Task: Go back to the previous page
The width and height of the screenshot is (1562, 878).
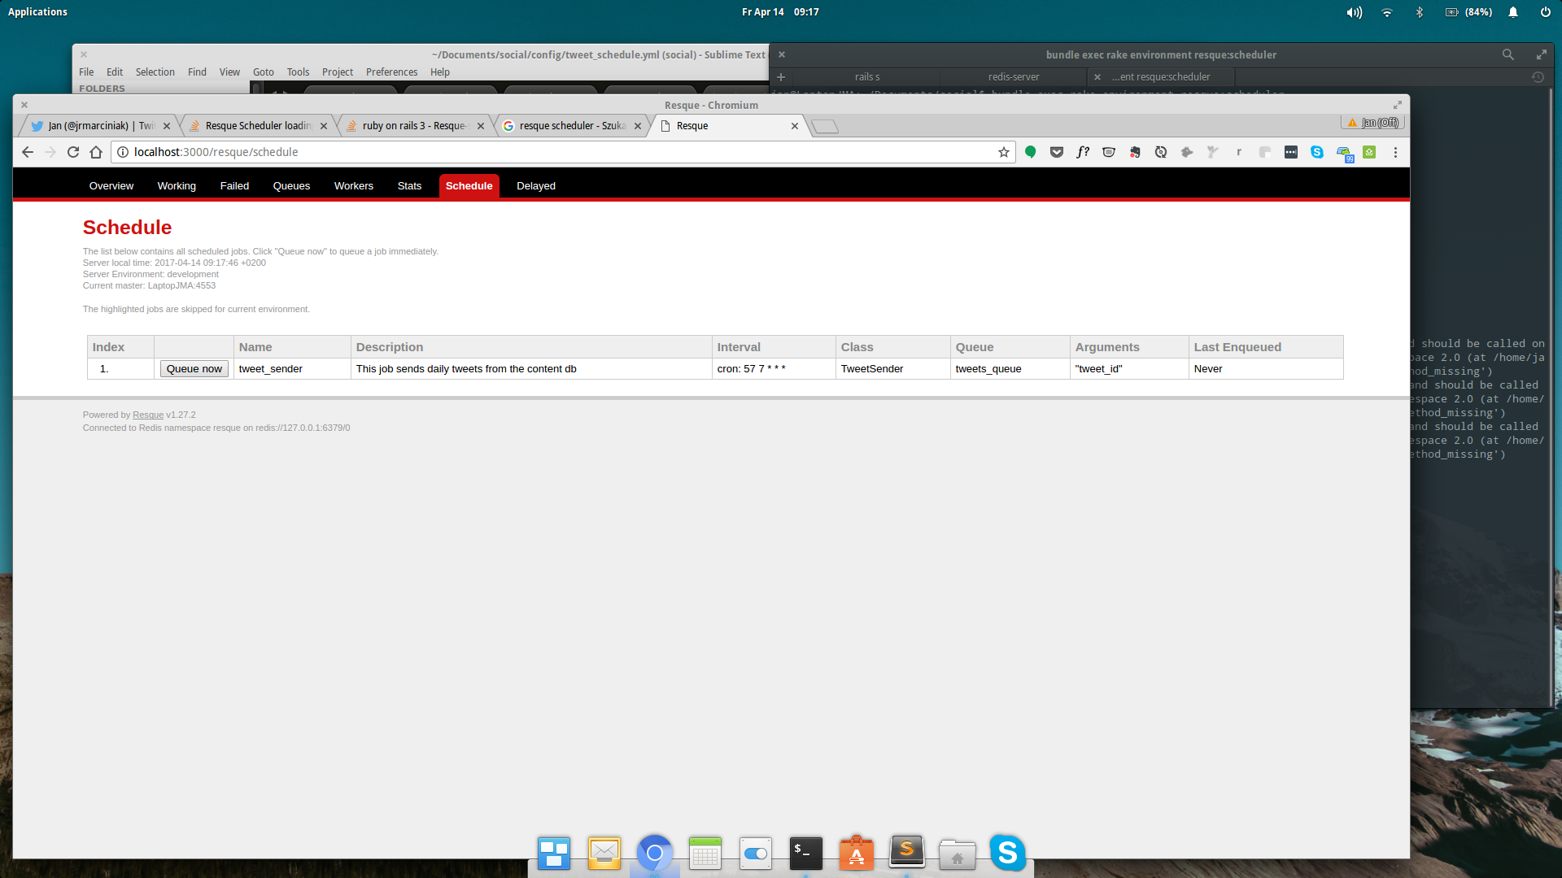Action: click(x=28, y=152)
